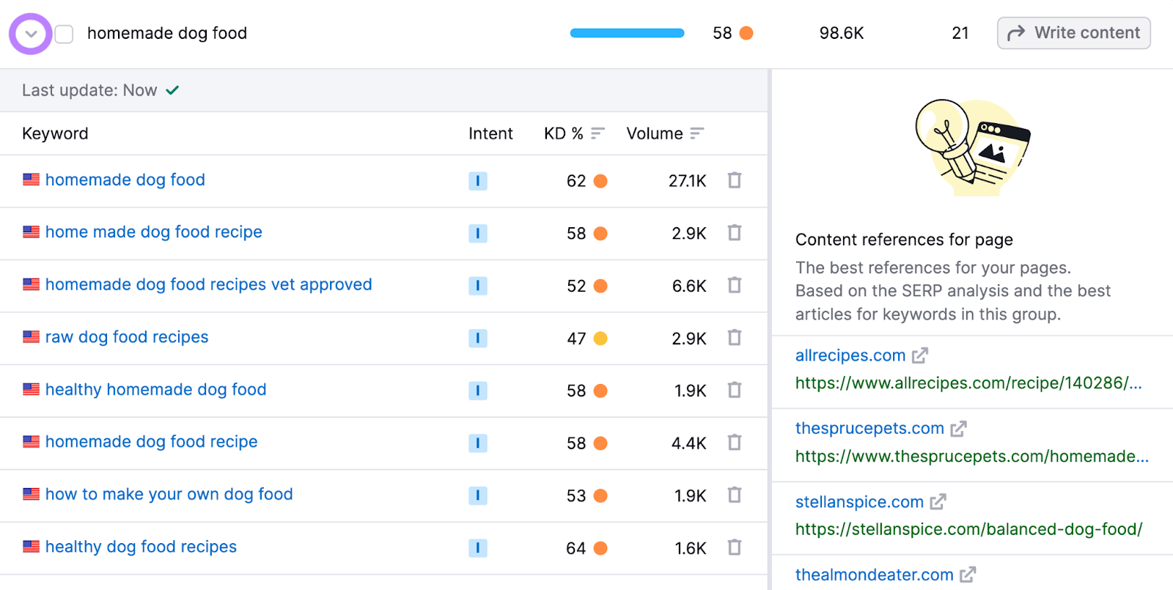Sort keywords by Volume column
Viewport: 1173px width, 590px height.
coord(696,133)
